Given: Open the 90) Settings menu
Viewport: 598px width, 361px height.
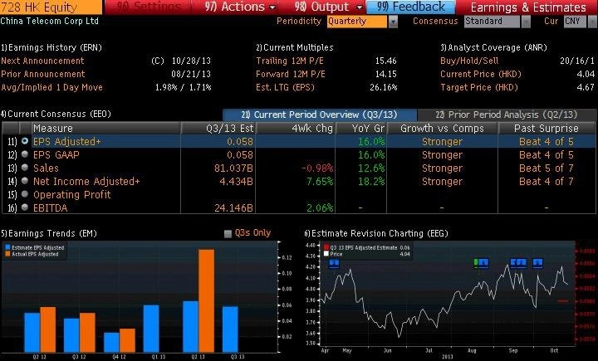Looking at the screenshot, I should [x=148, y=7].
